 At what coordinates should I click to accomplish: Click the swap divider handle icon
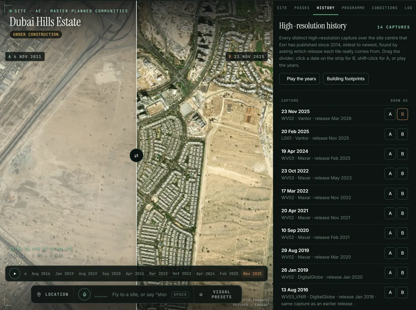(x=136, y=156)
